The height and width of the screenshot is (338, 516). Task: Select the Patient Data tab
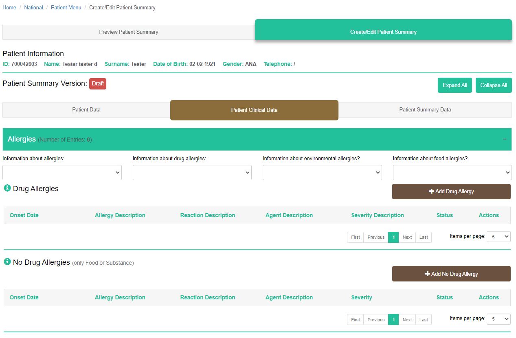86,110
